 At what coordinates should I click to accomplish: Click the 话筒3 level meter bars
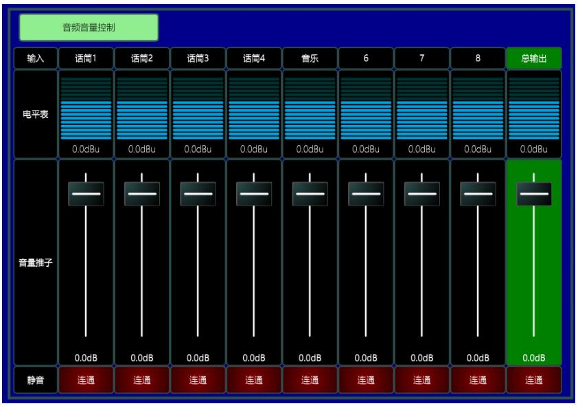coord(198,108)
